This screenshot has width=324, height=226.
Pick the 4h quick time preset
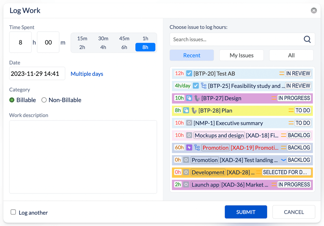point(103,47)
